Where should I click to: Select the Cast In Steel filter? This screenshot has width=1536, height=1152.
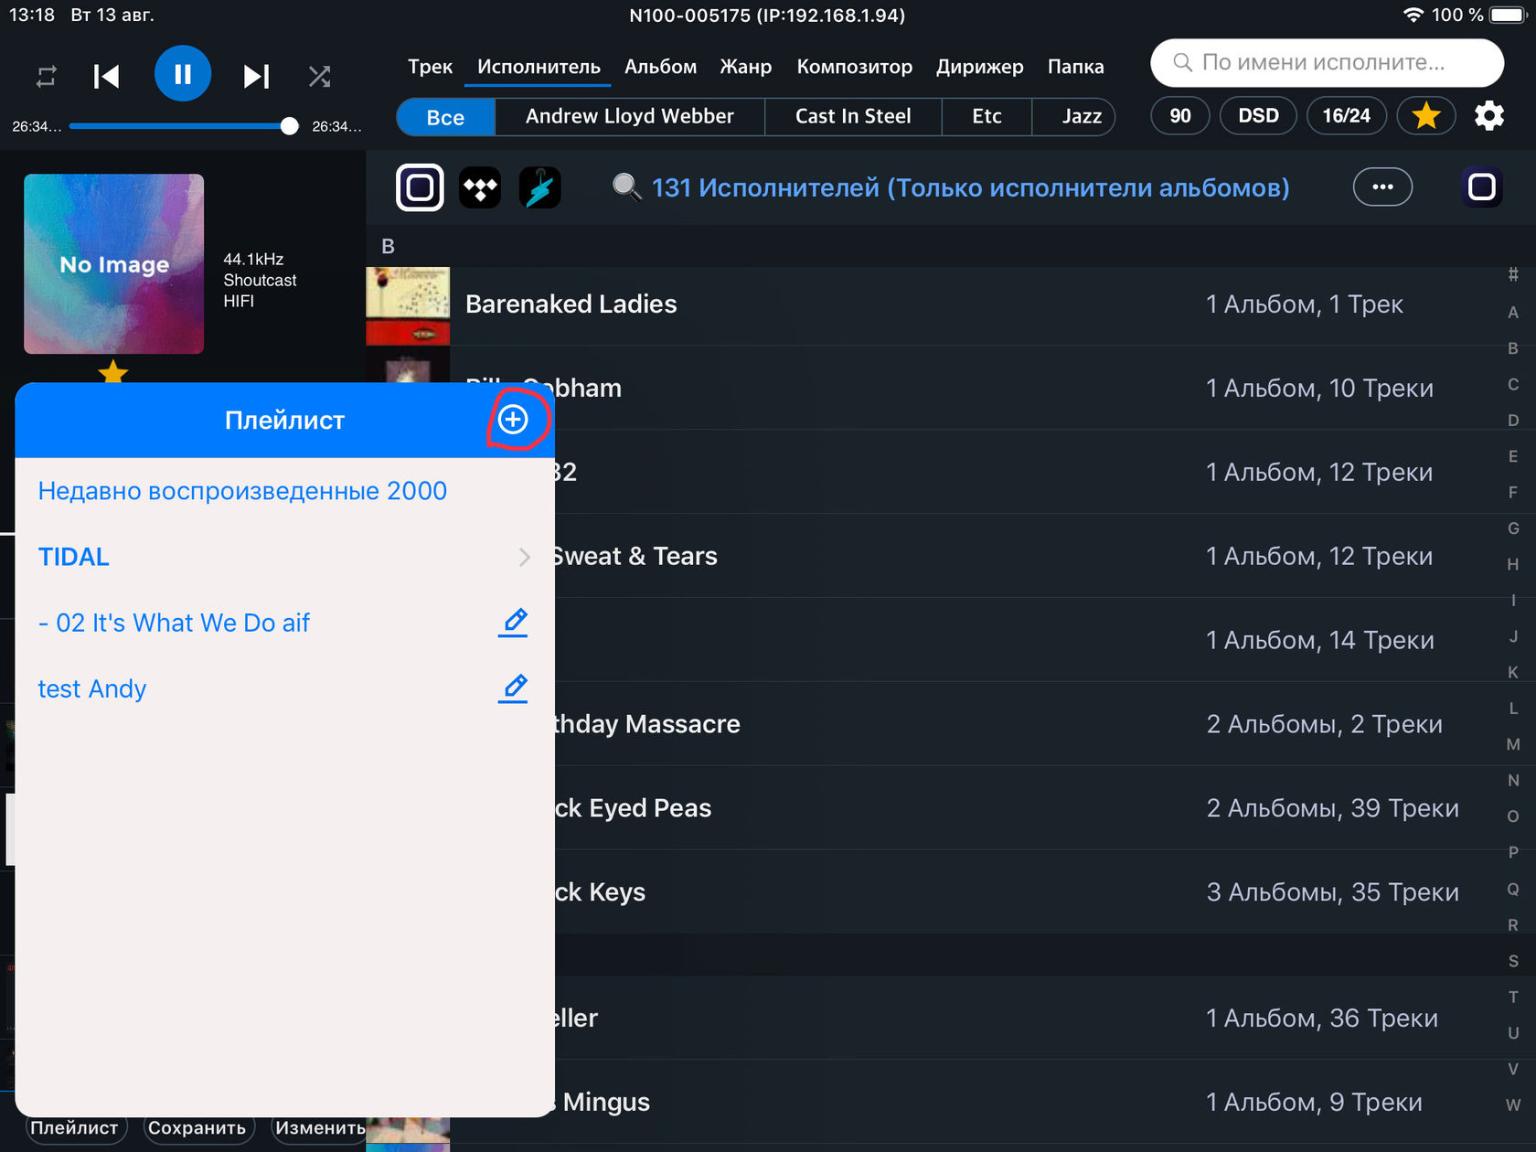point(852,117)
